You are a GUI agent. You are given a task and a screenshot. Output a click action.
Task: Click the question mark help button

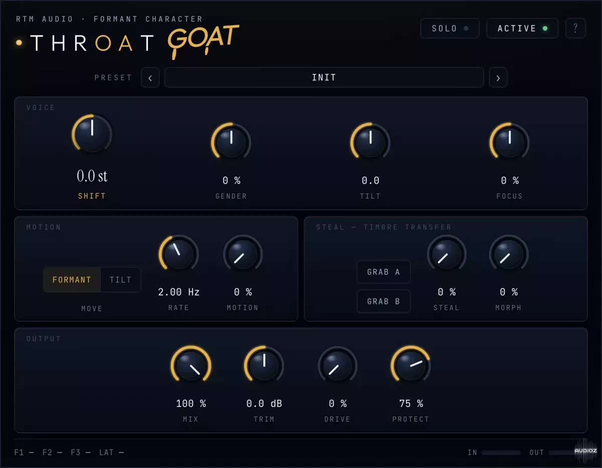575,29
